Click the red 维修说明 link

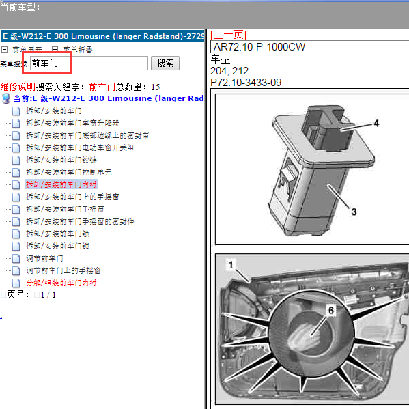pos(18,87)
